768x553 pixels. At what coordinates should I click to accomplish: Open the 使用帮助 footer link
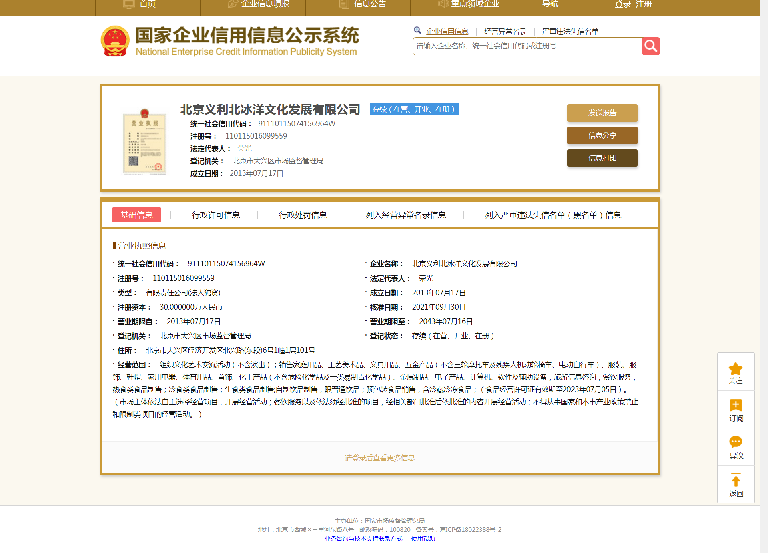pos(423,539)
